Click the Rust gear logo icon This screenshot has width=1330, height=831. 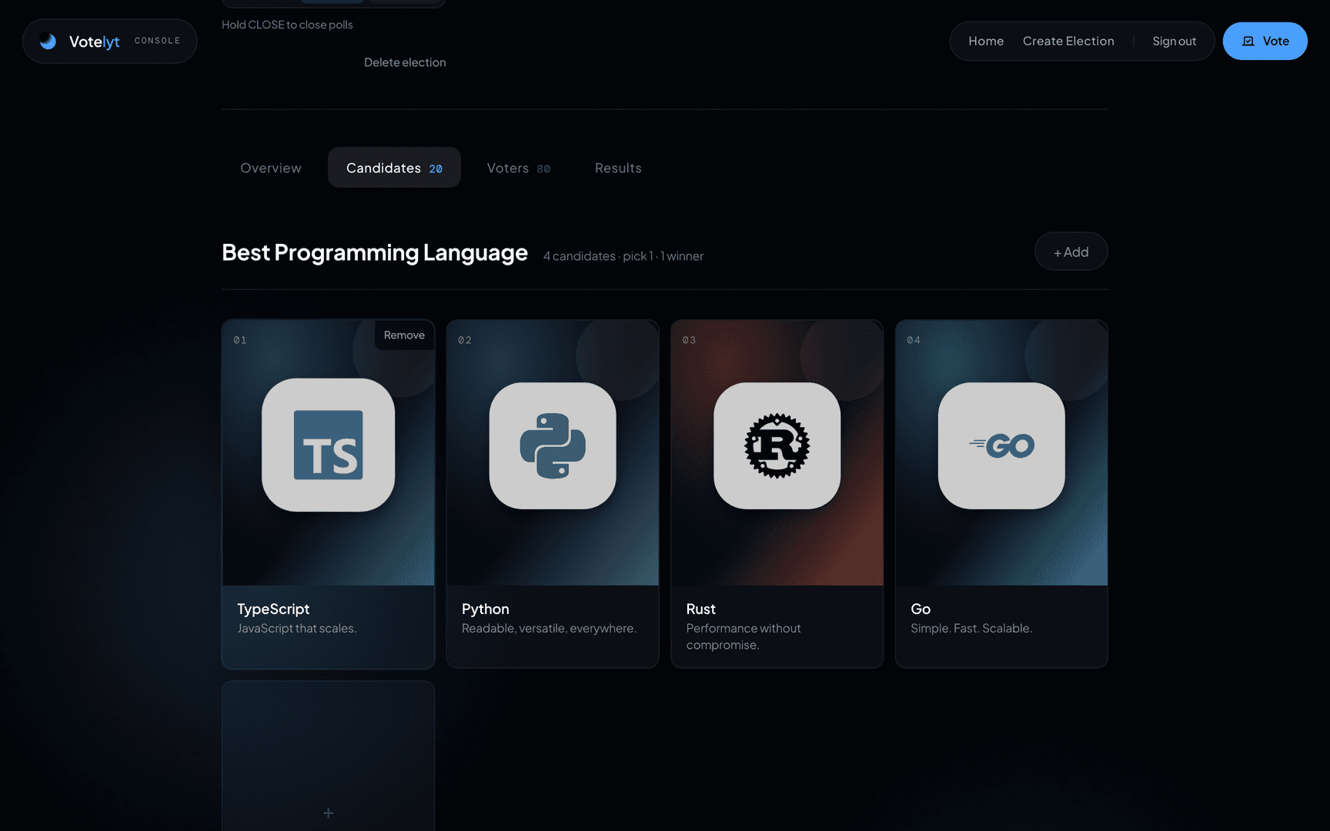click(777, 446)
